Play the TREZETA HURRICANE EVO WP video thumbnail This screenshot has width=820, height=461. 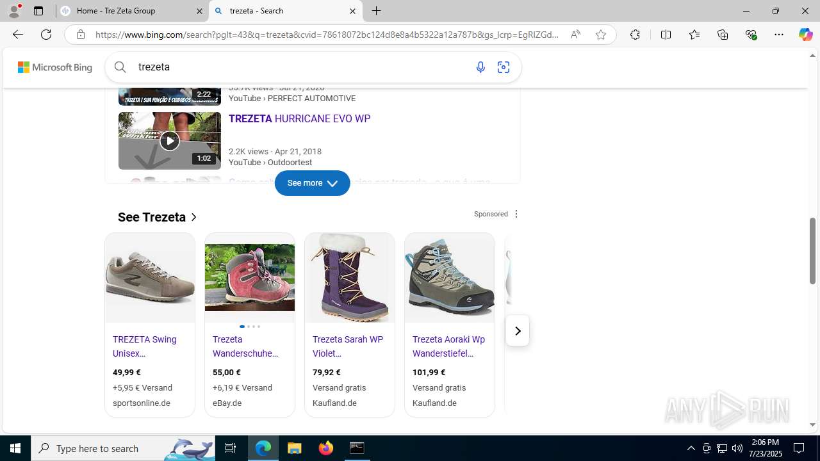coord(170,141)
